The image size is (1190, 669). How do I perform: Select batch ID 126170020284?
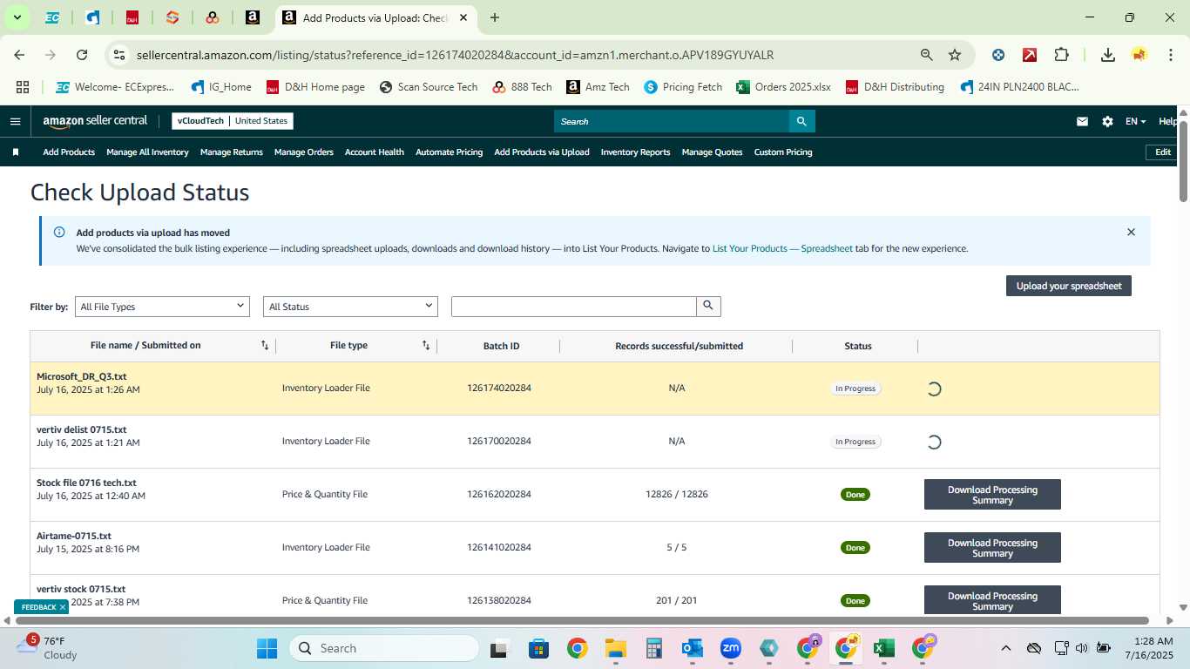[499, 441]
